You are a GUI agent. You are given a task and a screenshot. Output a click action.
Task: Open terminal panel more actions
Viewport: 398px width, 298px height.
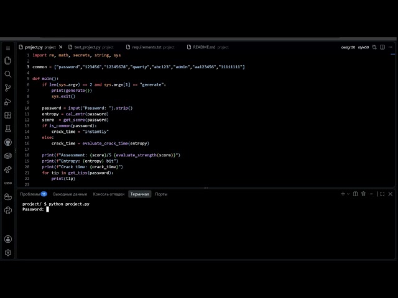pos(372,194)
